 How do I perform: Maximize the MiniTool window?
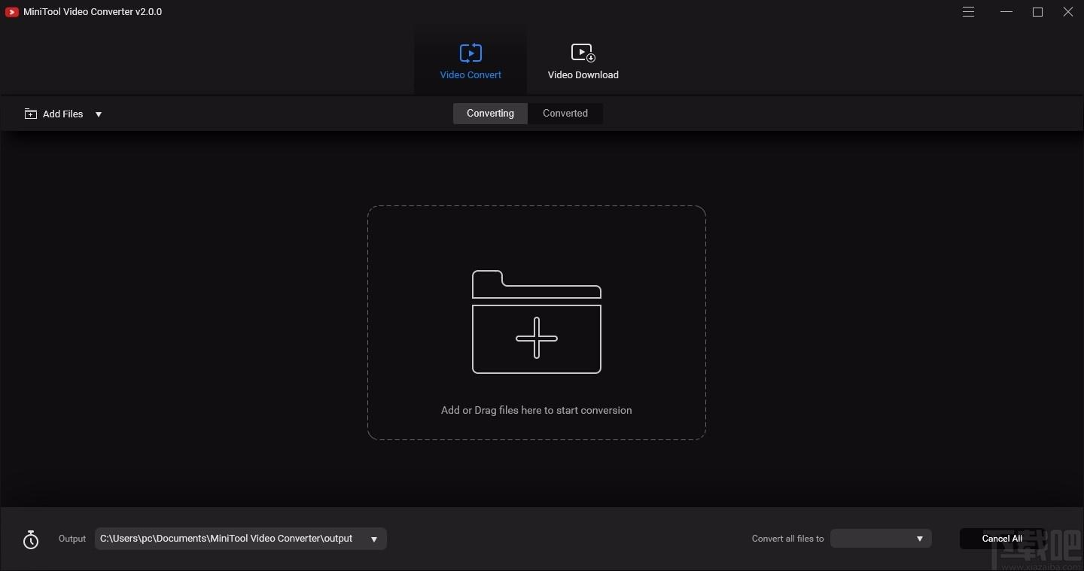coord(1037,12)
